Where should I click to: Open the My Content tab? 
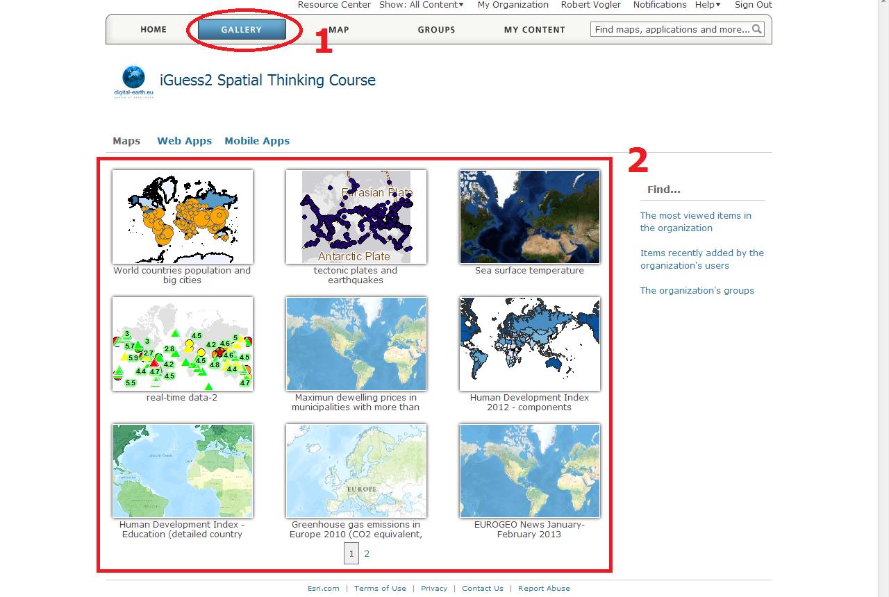coord(535,29)
